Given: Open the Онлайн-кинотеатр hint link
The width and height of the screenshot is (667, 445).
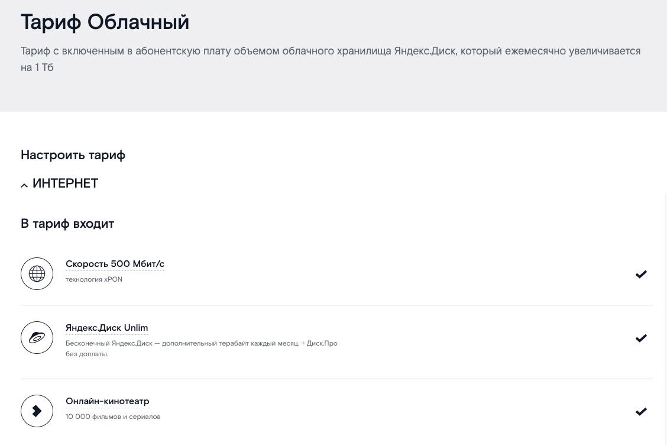Looking at the screenshot, I should (107, 401).
